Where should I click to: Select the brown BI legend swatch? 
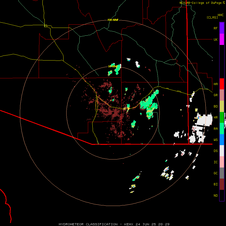pos(222,184)
